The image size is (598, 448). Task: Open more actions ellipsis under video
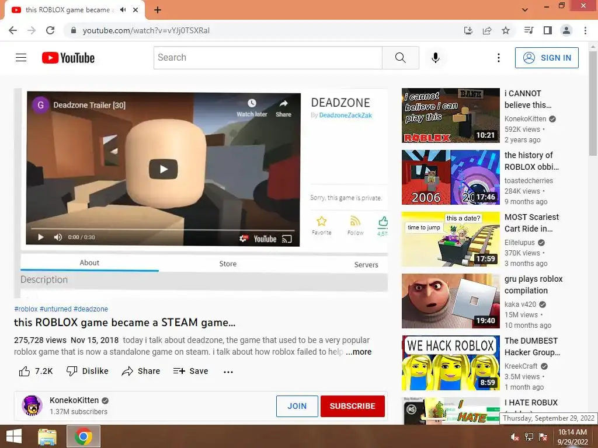point(228,372)
